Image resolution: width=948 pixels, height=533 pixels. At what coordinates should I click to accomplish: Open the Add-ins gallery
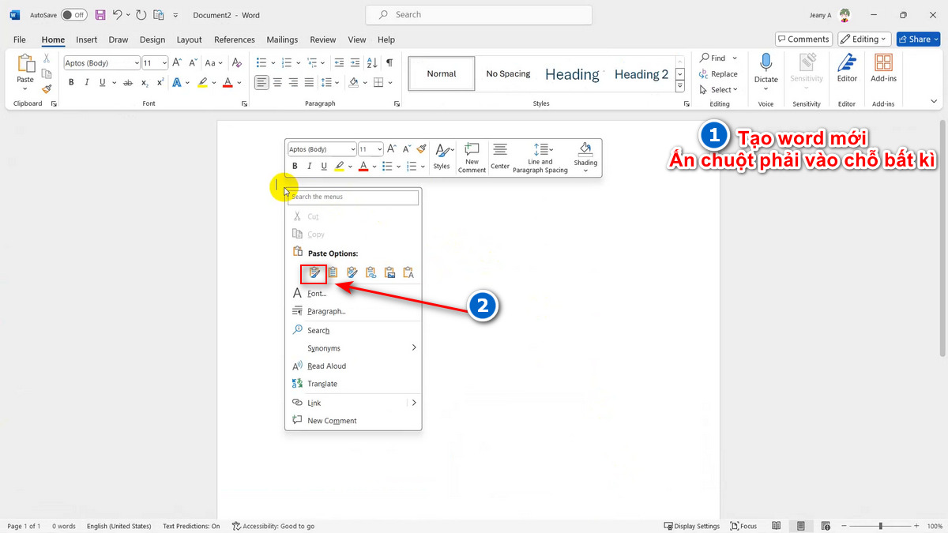883,69
